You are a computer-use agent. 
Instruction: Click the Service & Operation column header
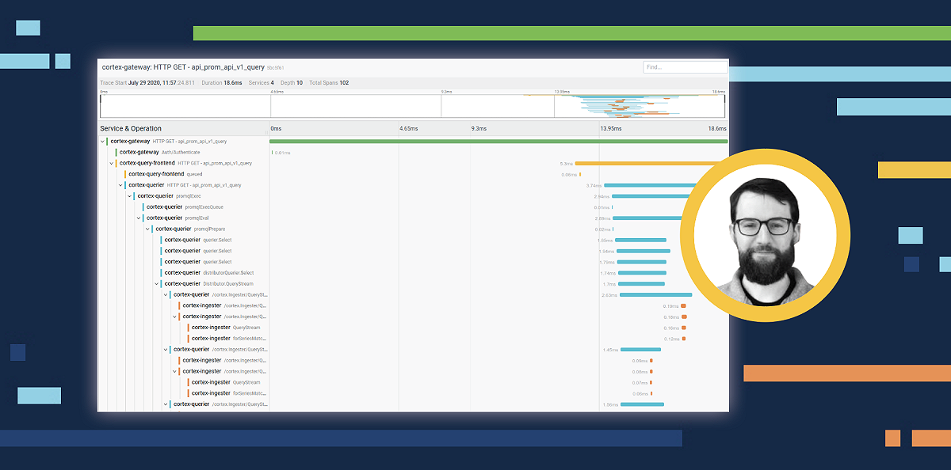point(131,128)
